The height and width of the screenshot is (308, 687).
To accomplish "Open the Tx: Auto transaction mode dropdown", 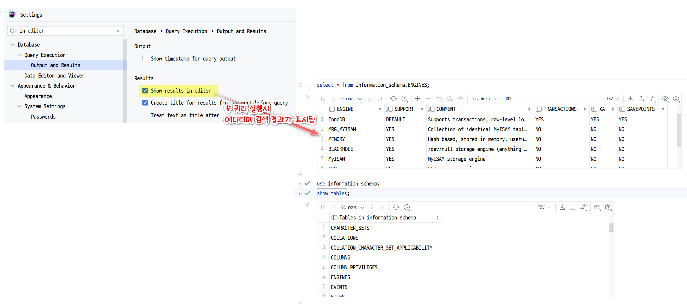I will 484,99.
